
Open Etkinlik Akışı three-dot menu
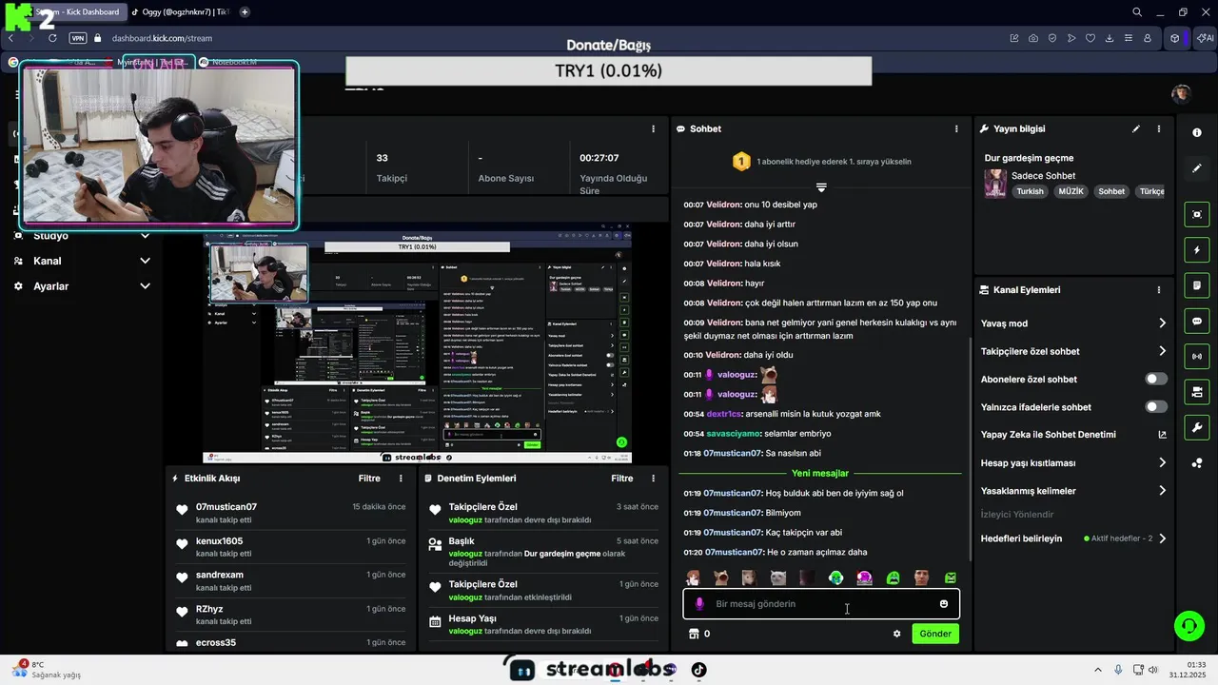tap(401, 479)
